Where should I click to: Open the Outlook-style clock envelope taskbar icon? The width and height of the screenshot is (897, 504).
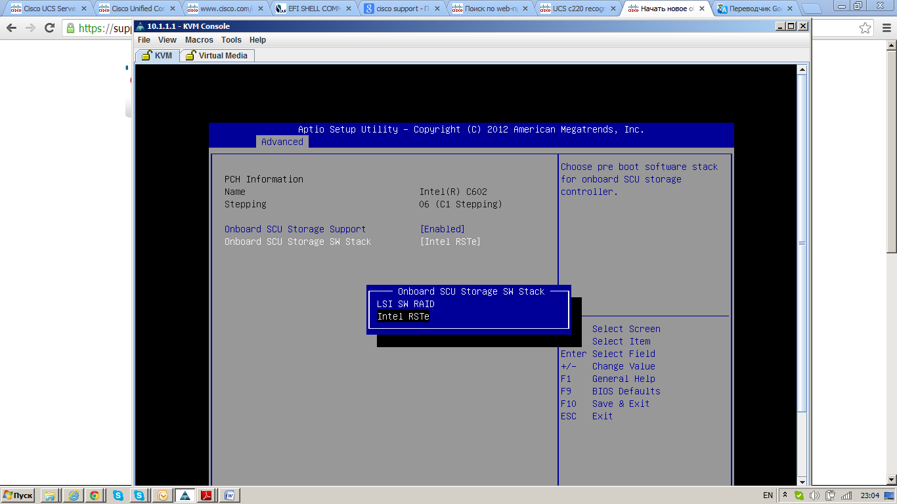pyautogui.click(x=162, y=495)
